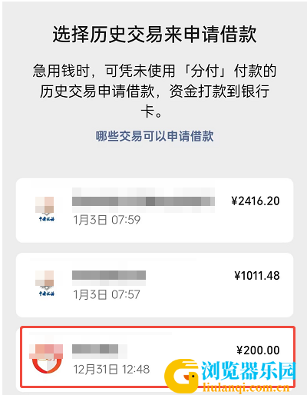Click the description mentioning 「分付」付款
This screenshot has height=395, width=307.
pyautogui.click(x=154, y=91)
